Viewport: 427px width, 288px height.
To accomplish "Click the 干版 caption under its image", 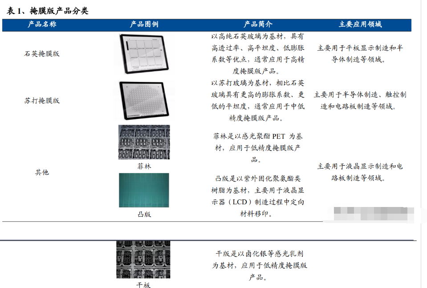I will [143, 284].
